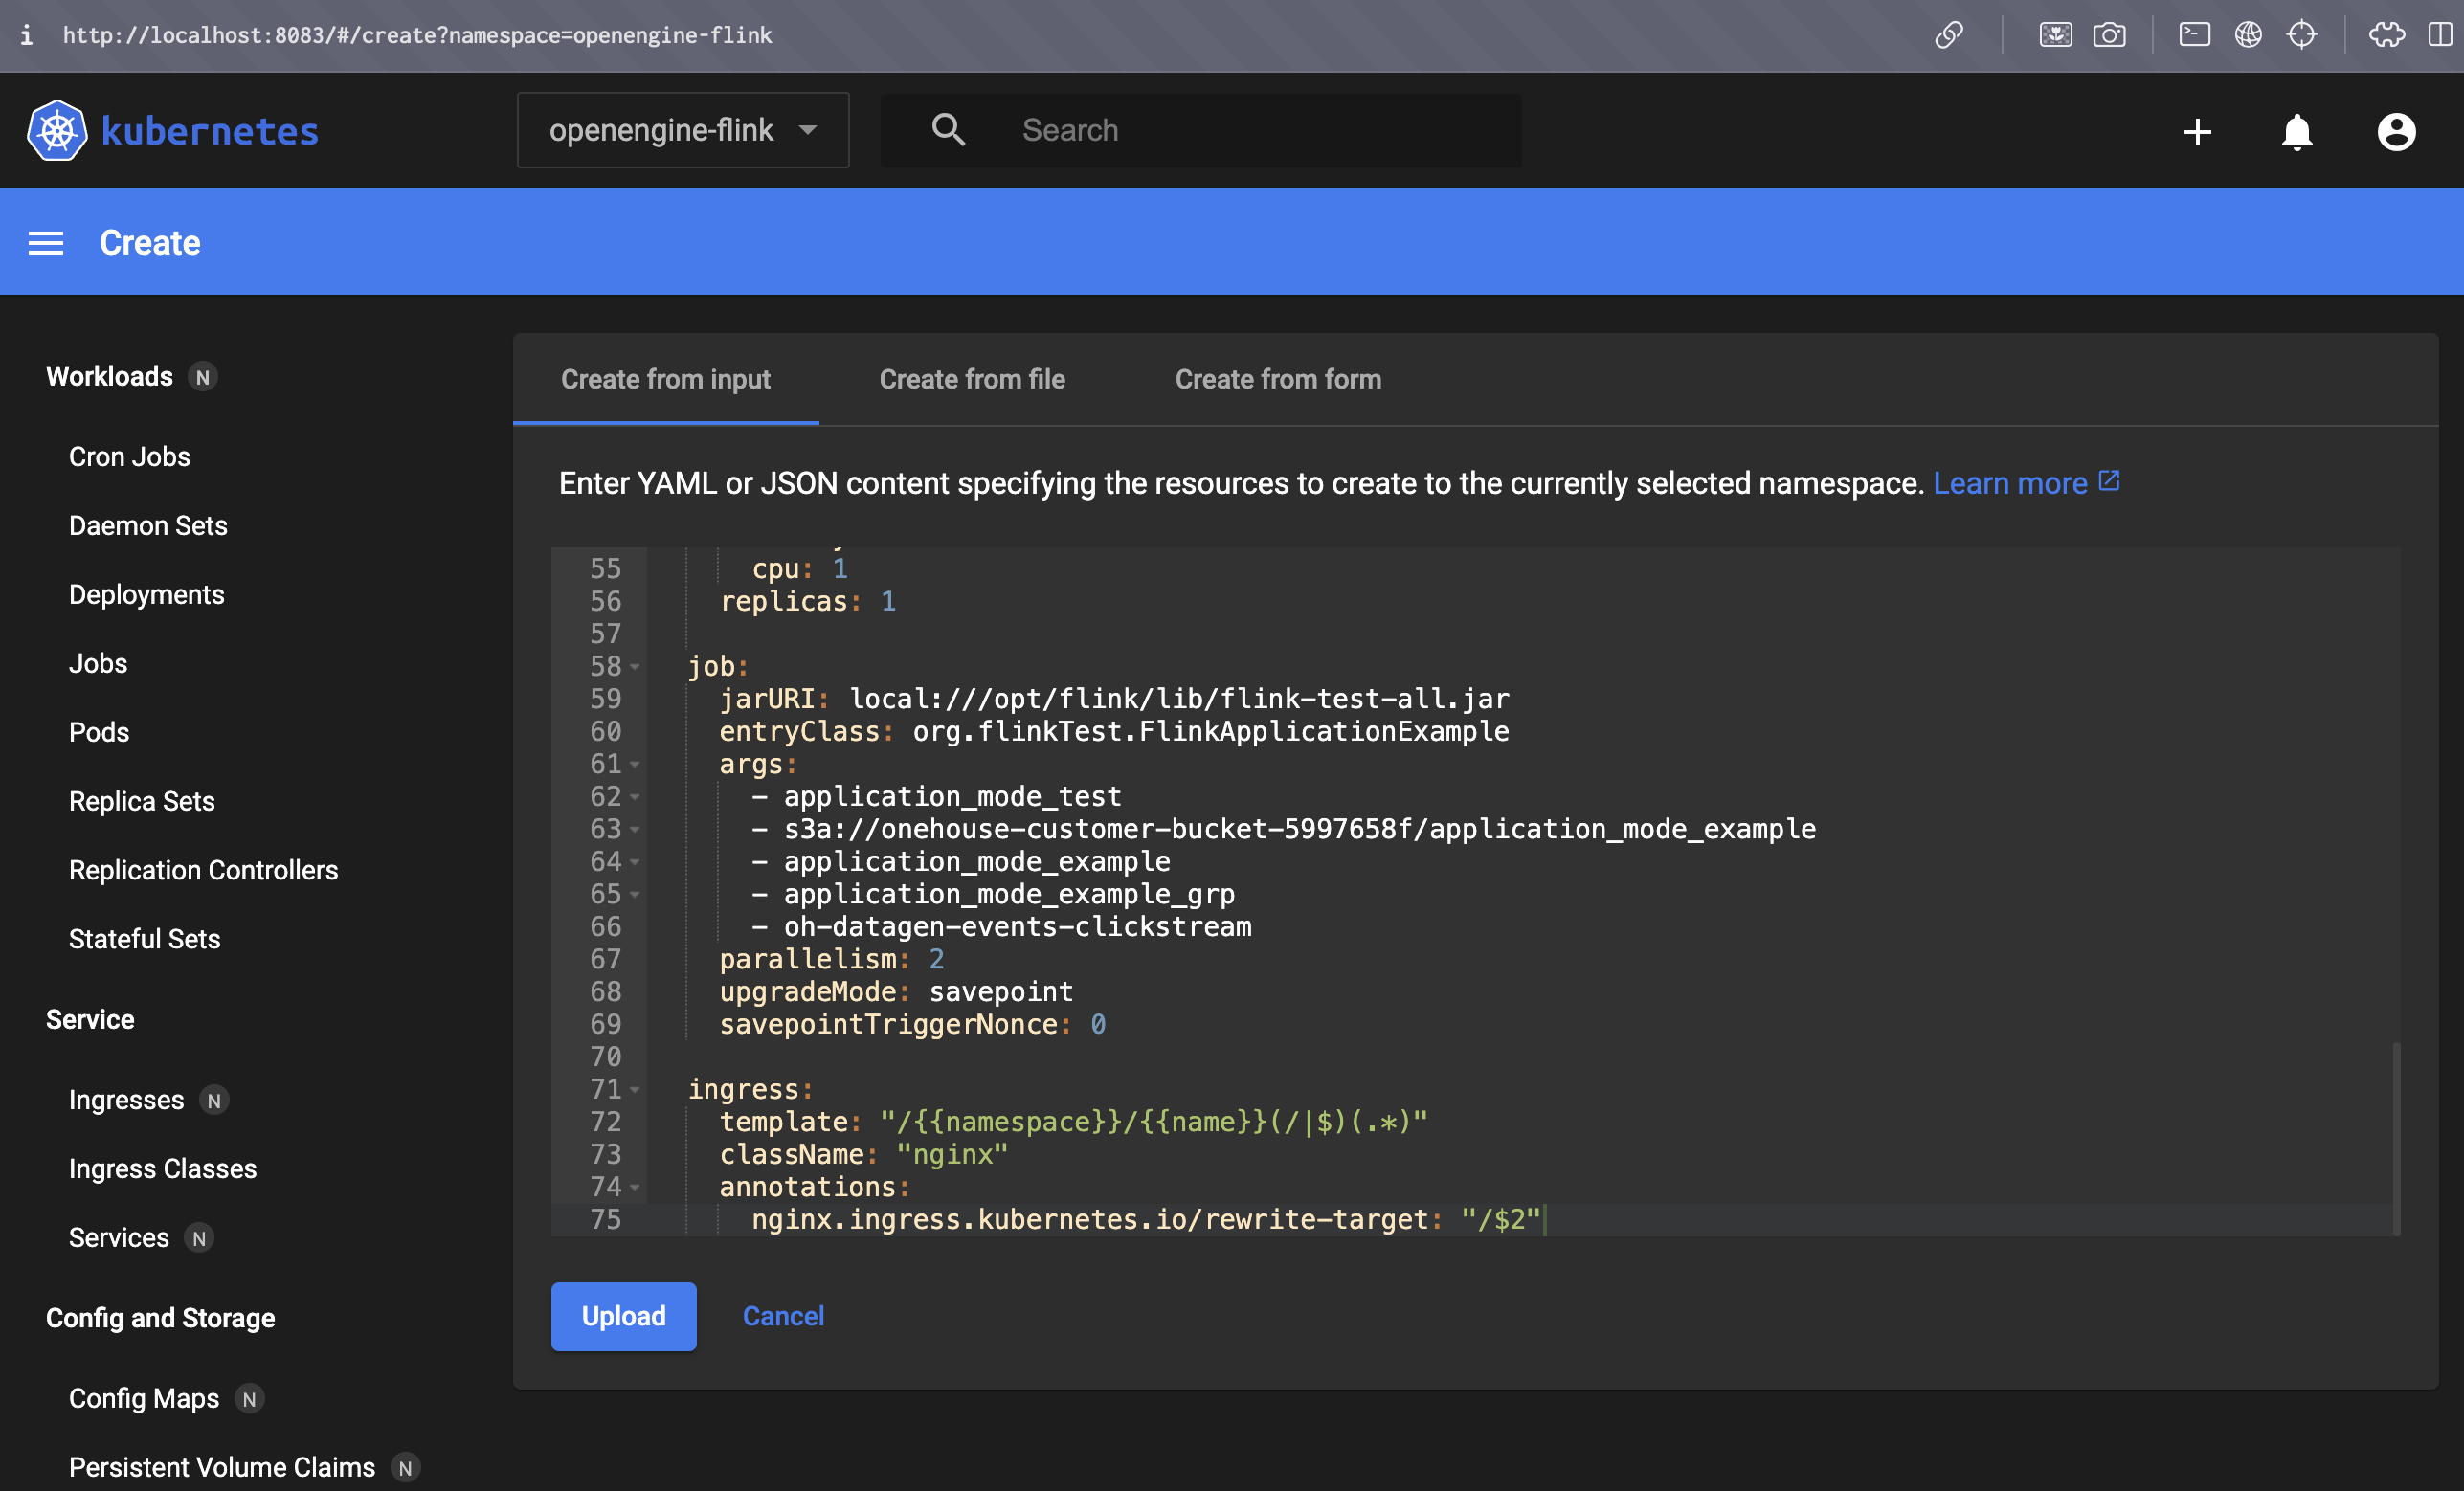This screenshot has width=2464, height=1491.
Task: Focus the Search input field
Action: [x=1200, y=130]
